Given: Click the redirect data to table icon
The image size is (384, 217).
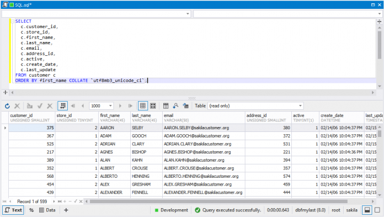Looking at the screenshot, I should click(x=185, y=106).
